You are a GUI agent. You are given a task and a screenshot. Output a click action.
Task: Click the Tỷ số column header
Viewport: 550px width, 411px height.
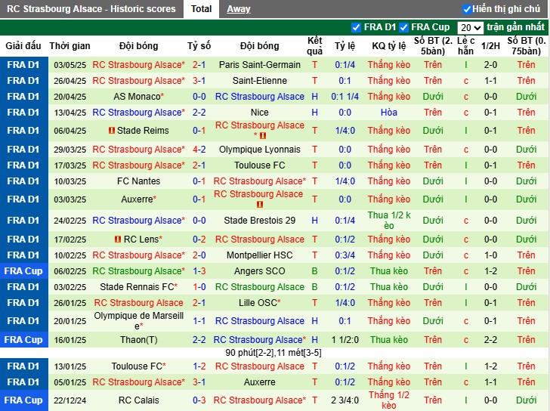pyautogui.click(x=199, y=46)
